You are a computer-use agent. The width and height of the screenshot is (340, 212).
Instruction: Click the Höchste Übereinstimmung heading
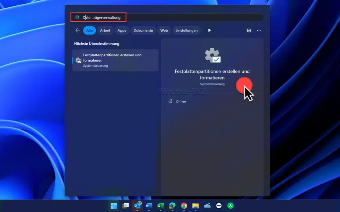[x=97, y=44]
